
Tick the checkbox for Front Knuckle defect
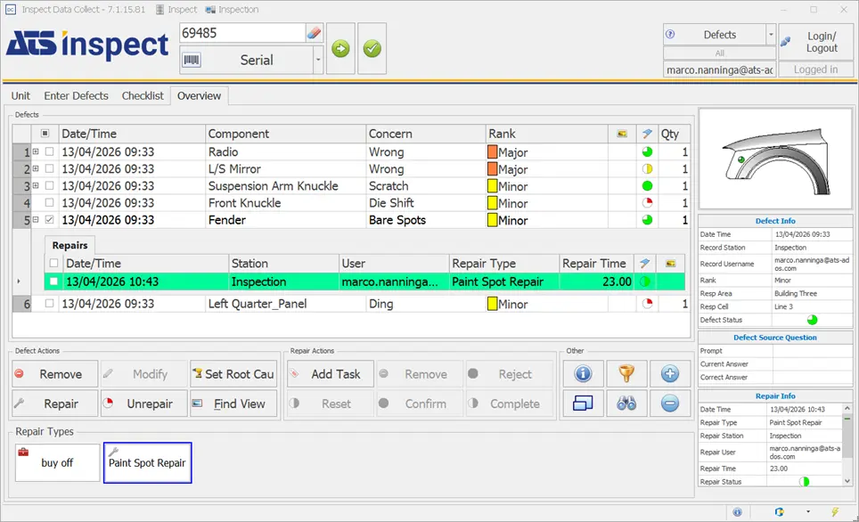tap(49, 202)
